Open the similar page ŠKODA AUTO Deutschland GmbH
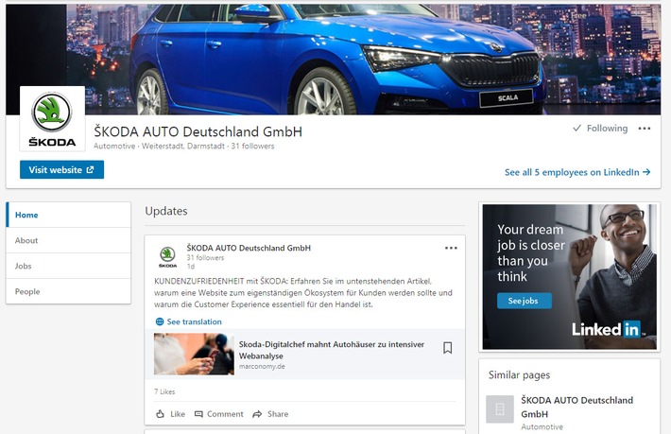The image size is (671, 434). [576, 407]
